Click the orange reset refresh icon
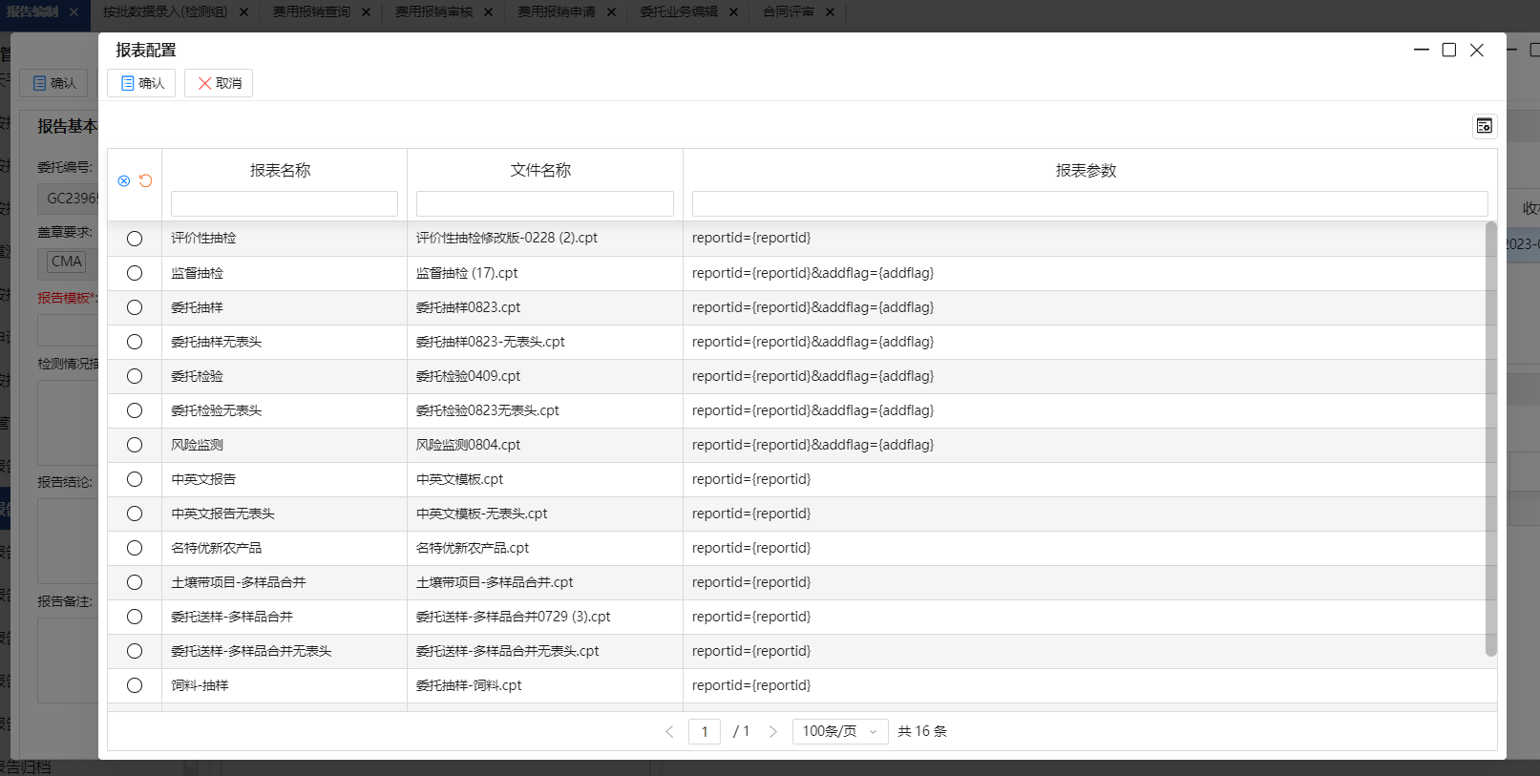The height and width of the screenshot is (776, 1540). coord(146,181)
